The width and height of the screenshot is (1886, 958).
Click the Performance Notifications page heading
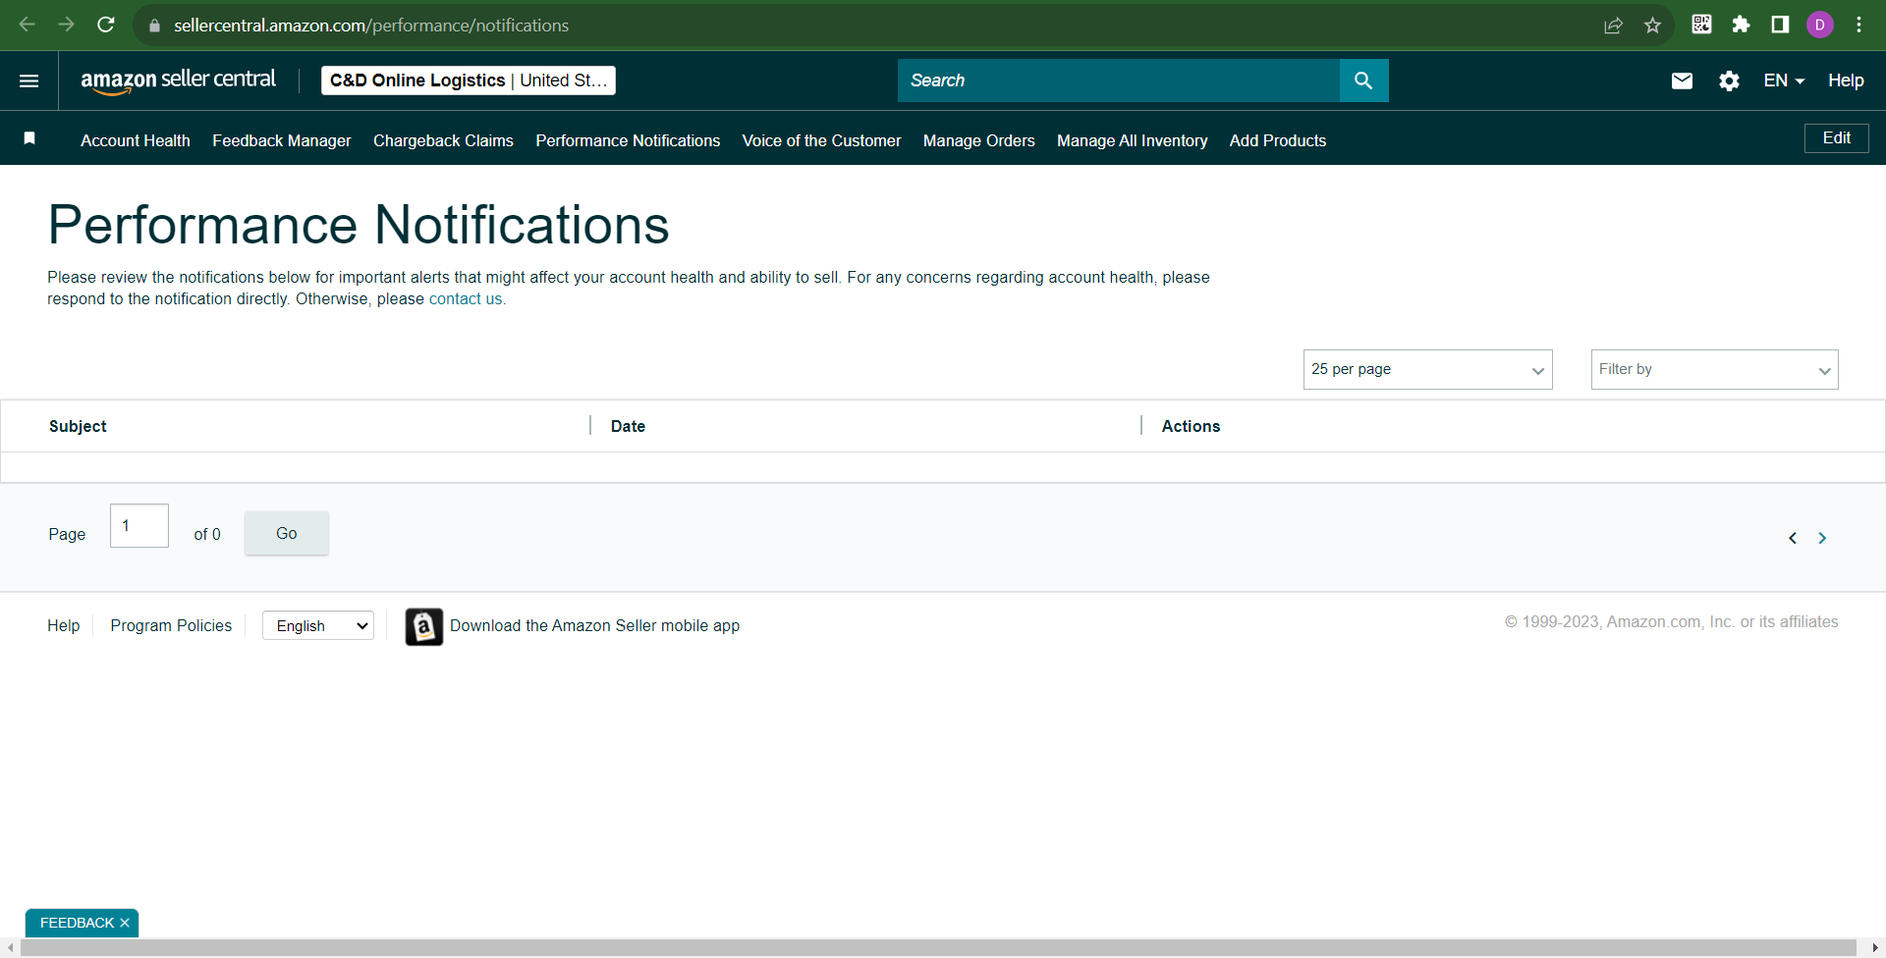pyautogui.click(x=359, y=225)
